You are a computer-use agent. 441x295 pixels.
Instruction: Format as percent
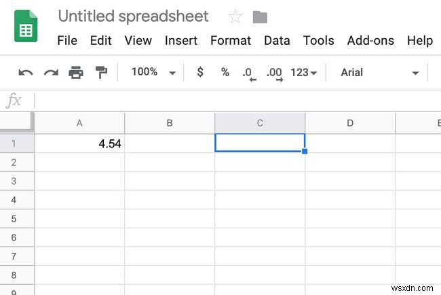tap(225, 72)
